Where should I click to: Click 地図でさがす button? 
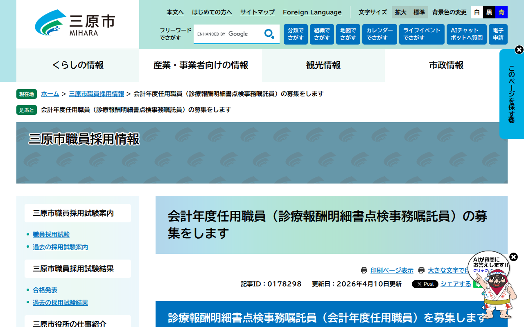pyautogui.click(x=348, y=34)
